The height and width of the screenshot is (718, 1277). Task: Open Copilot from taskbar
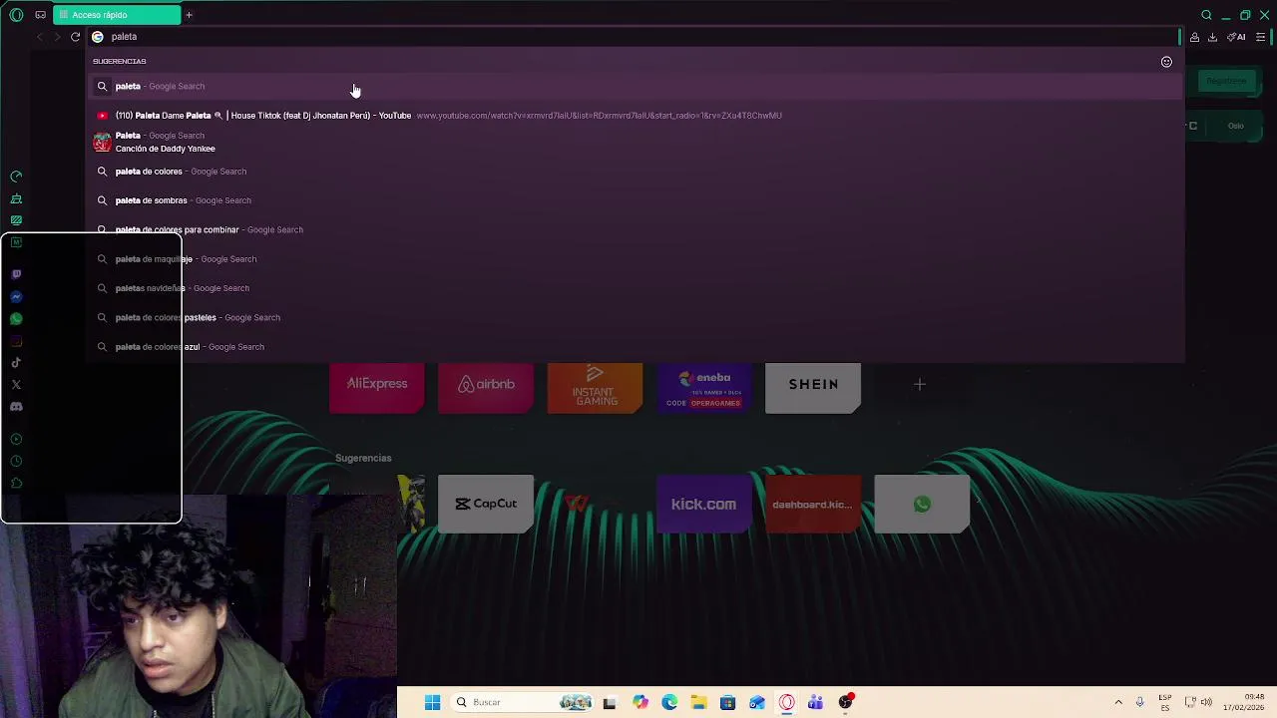[640, 702]
